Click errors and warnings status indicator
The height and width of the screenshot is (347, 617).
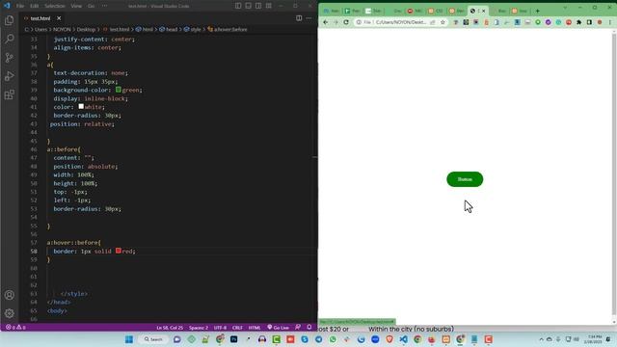[15, 328]
